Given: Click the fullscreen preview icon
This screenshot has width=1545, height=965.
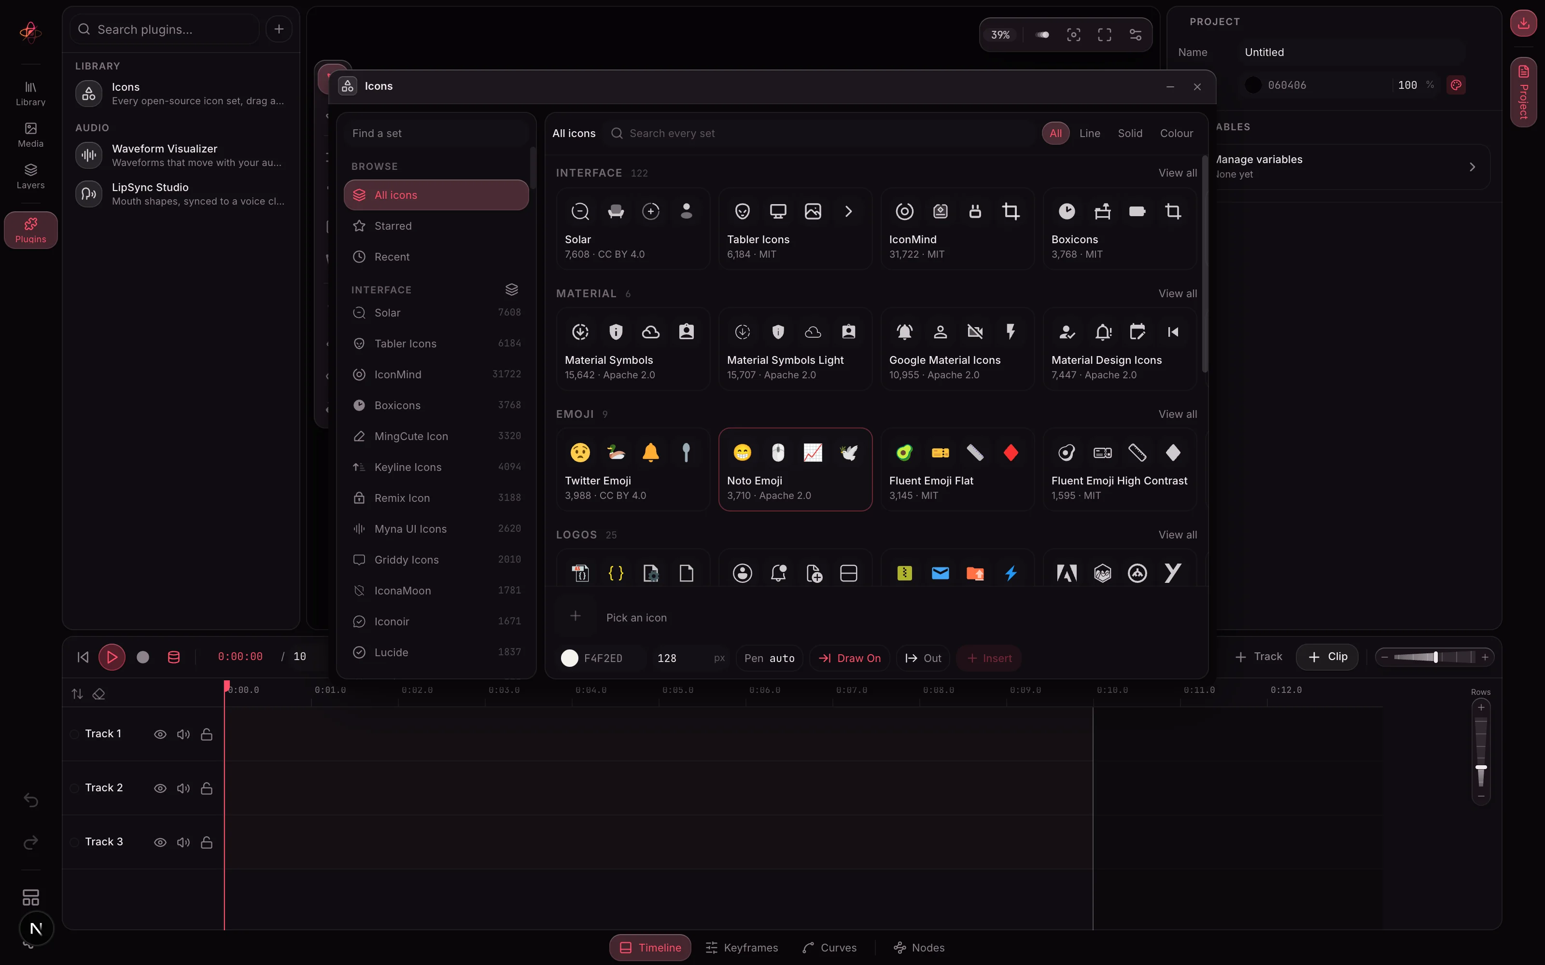Looking at the screenshot, I should pos(1105,35).
